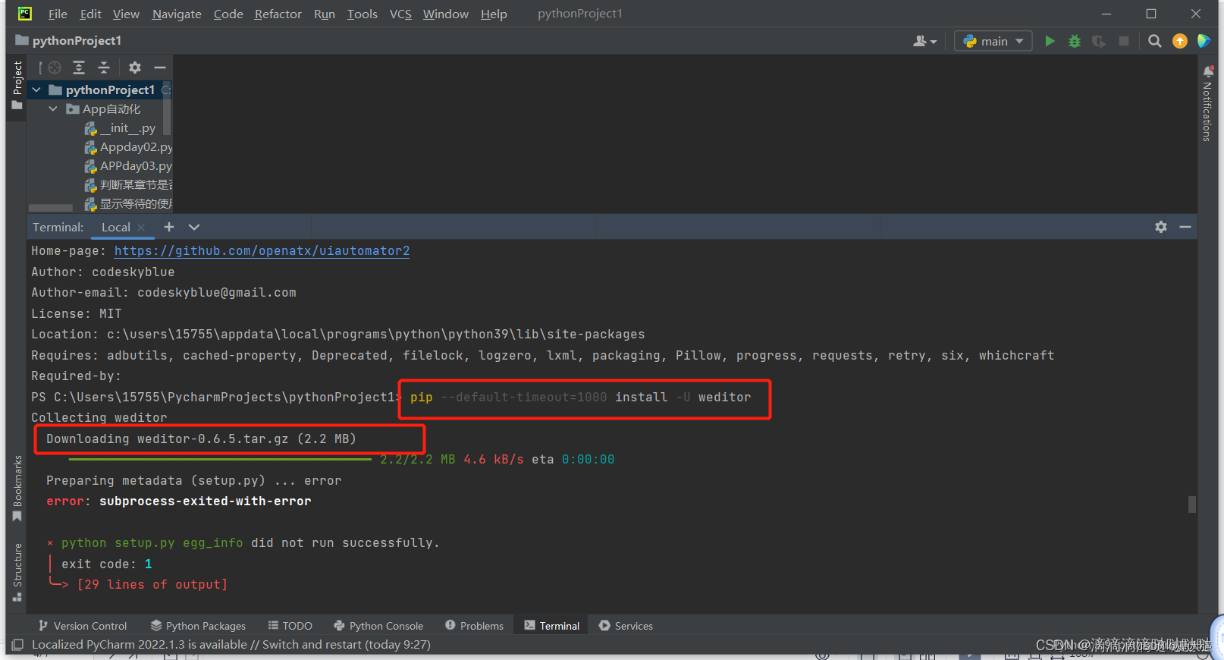Open Project panel settings gear

[x=135, y=68]
